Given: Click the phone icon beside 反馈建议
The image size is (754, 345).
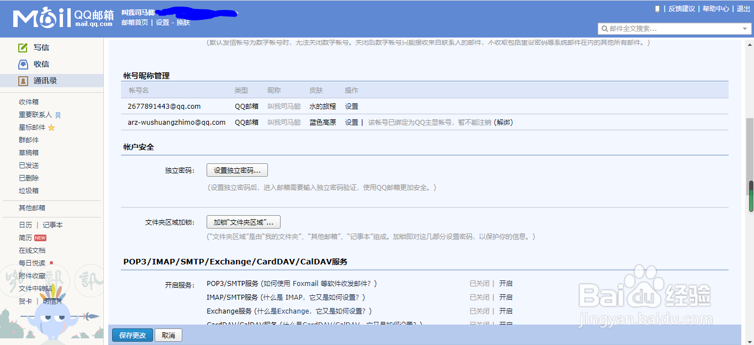Looking at the screenshot, I should coord(657,9).
